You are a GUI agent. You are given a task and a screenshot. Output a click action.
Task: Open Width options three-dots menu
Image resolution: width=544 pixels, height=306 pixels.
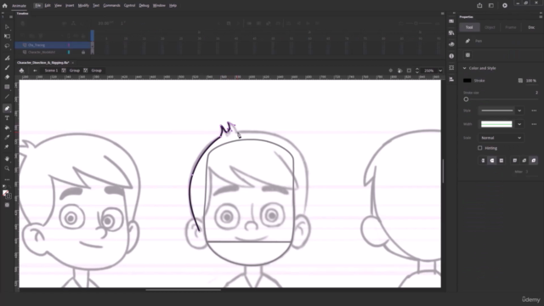(534, 124)
